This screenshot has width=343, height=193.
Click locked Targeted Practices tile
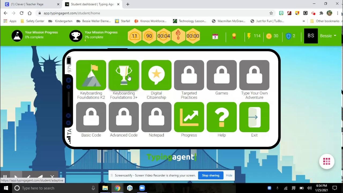(x=189, y=75)
